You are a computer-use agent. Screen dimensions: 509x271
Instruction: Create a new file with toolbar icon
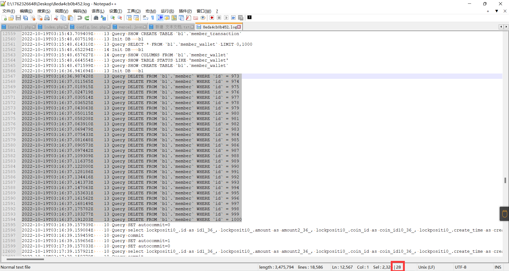click(x=4, y=18)
